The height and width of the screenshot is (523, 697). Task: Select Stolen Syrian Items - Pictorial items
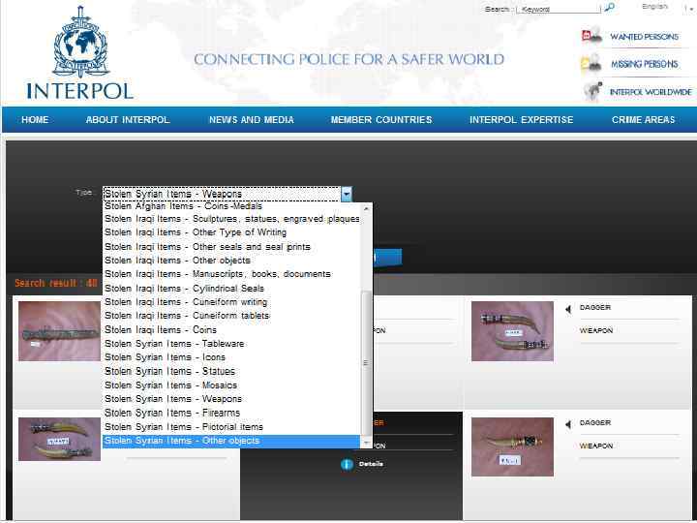click(x=231, y=427)
